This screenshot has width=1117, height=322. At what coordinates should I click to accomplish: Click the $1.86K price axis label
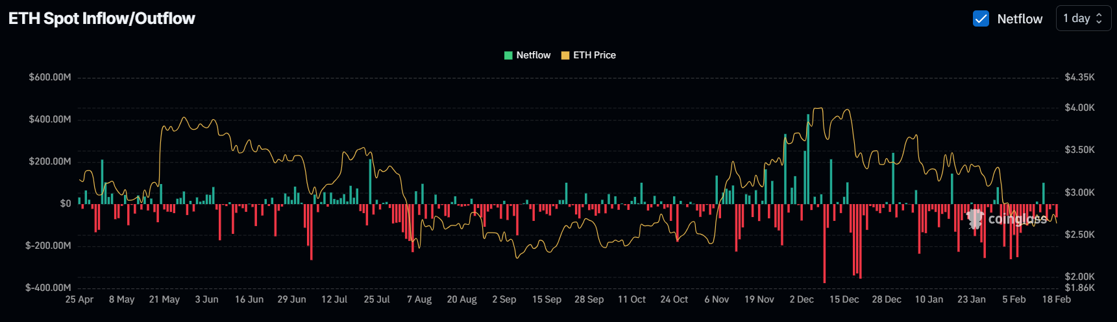point(1080,288)
